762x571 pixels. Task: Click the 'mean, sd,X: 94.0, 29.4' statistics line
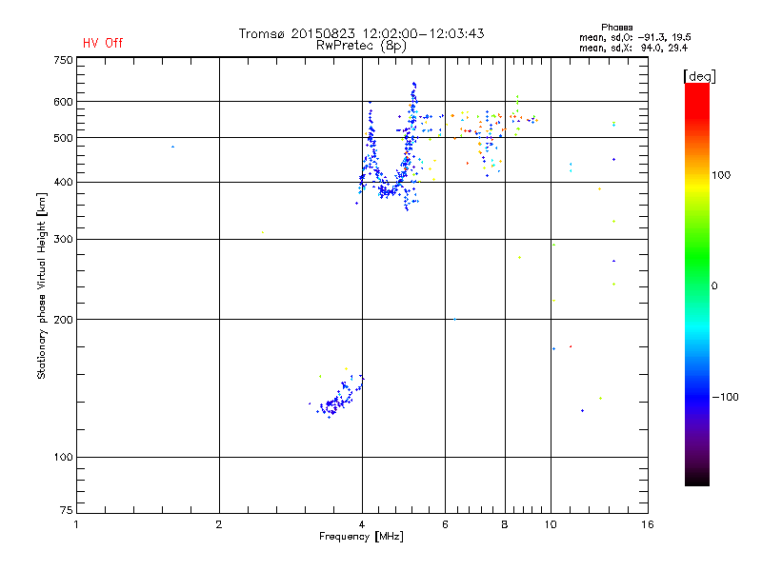point(633,48)
